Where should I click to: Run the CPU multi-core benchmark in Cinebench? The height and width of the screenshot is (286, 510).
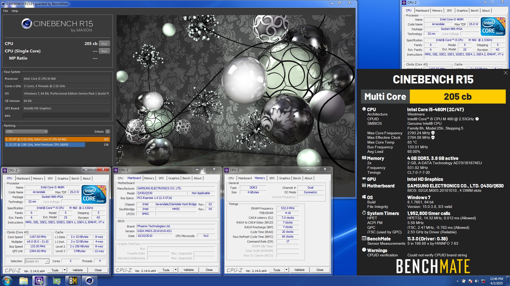[104, 44]
